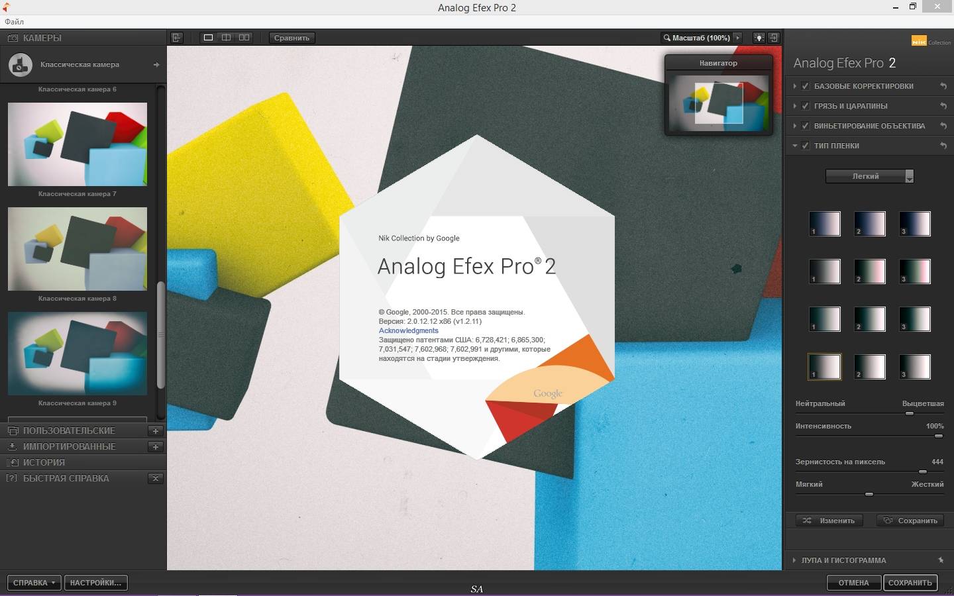The height and width of the screenshot is (596, 954).
Task: Open the Легкий film type dropdown
Action: coord(869,176)
